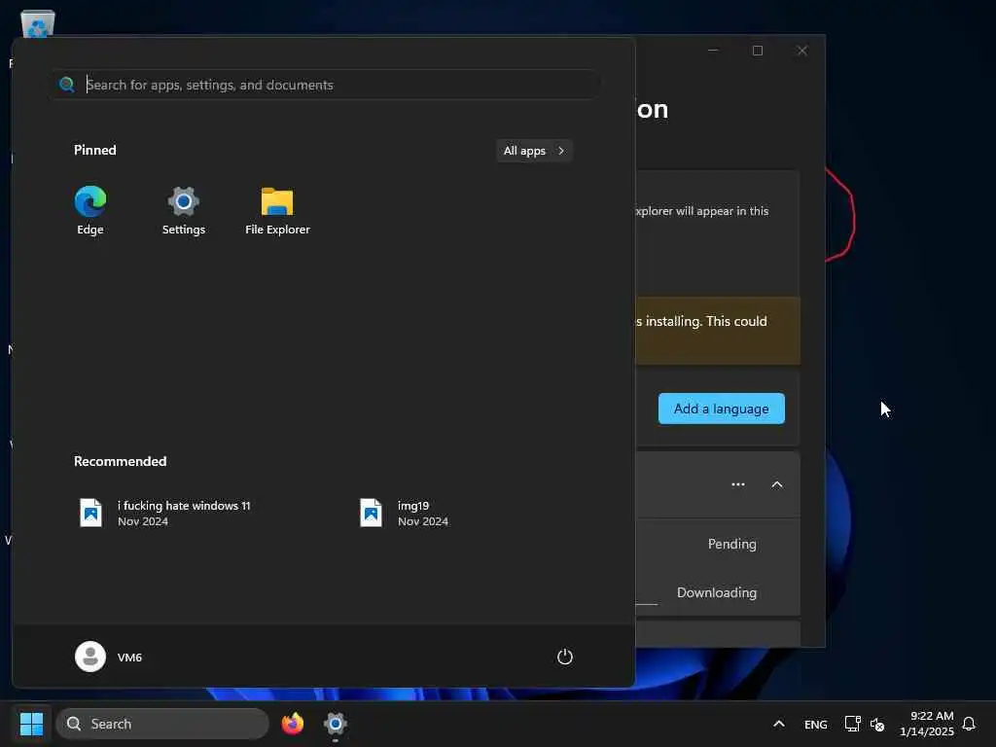
Task: Open the muted volume tray icon
Action: click(x=877, y=724)
